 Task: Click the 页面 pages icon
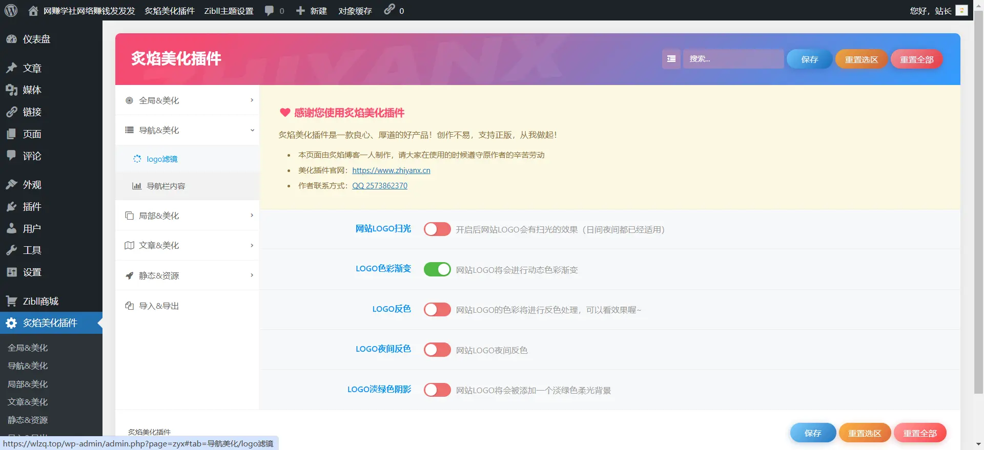pyautogui.click(x=11, y=134)
